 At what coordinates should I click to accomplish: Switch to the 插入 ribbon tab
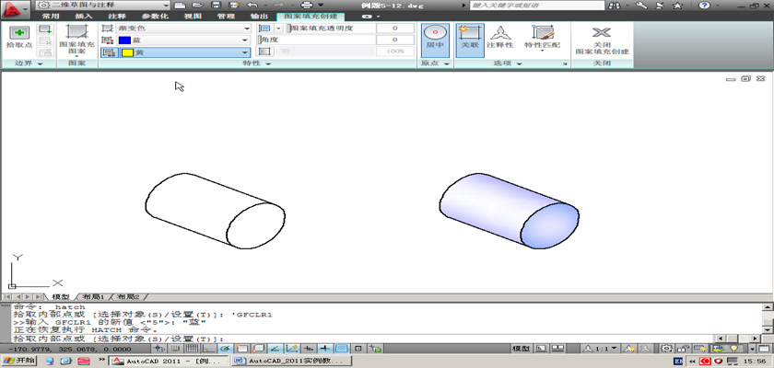pyautogui.click(x=84, y=16)
